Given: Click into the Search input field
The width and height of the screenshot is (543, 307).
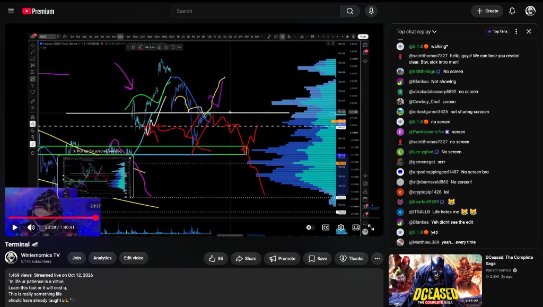Looking at the screenshot, I should [256, 11].
